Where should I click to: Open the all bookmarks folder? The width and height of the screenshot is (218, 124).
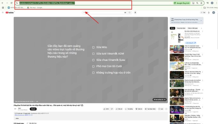tap(211, 8)
